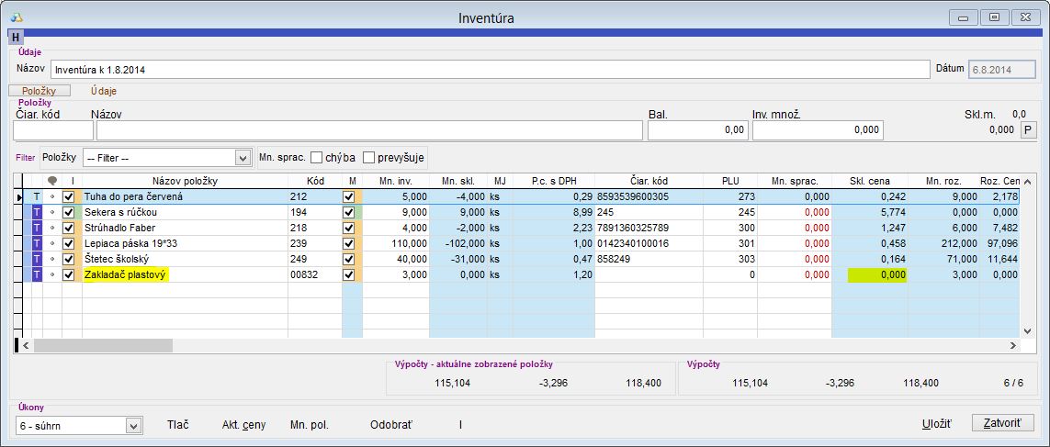Viewport: 1050px width, 447px height.
Task: Click the application logo in title bar
Action: (x=16, y=17)
